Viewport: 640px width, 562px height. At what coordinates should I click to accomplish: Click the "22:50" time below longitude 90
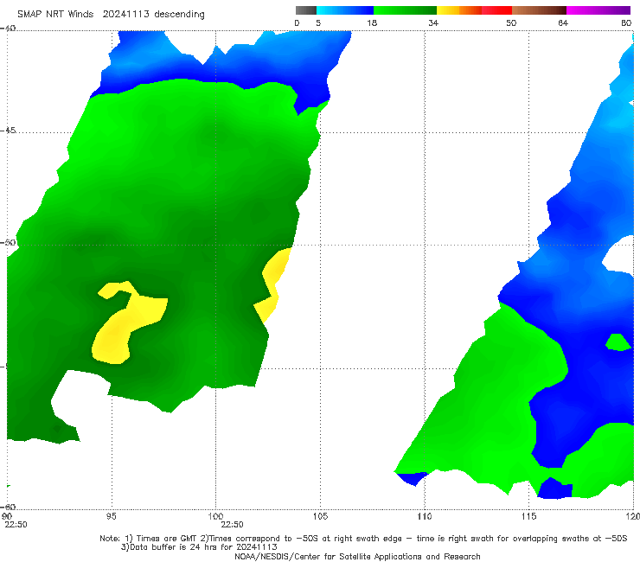pos(16,525)
